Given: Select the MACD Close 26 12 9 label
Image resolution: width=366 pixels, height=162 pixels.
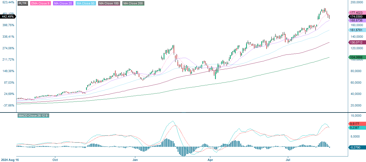Looking at the screenshot, I should tap(33, 116).
